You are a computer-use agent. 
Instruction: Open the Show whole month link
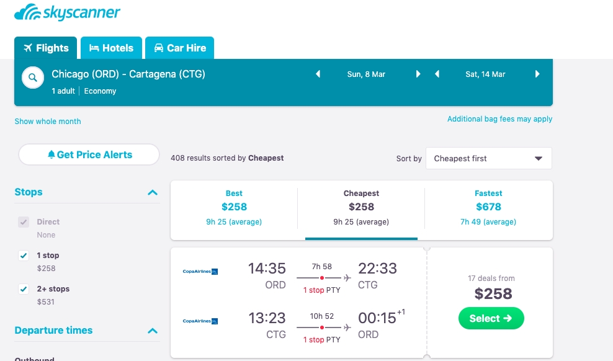tap(48, 122)
